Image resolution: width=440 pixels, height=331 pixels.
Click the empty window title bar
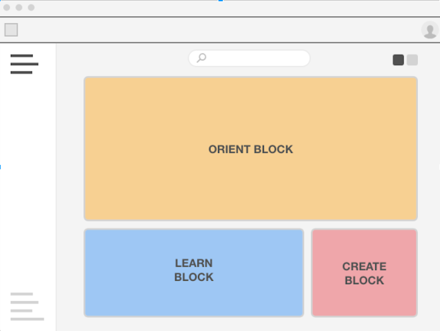point(219,8)
